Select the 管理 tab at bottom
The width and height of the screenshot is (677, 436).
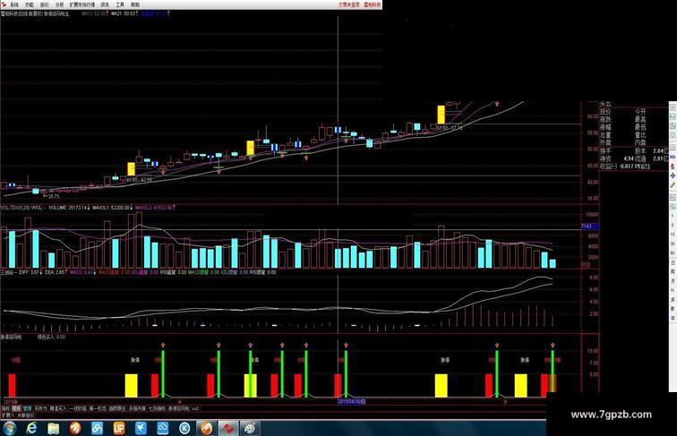pyautogui.click(x=27, y=408)
